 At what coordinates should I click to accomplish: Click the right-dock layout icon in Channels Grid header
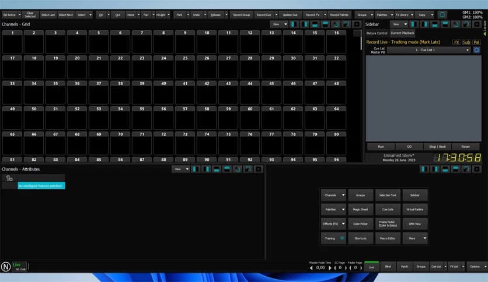pos(305,24)
